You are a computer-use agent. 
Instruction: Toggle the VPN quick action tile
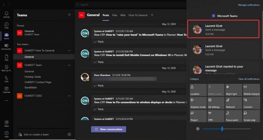pyautogui.click(x=216, y=116)
